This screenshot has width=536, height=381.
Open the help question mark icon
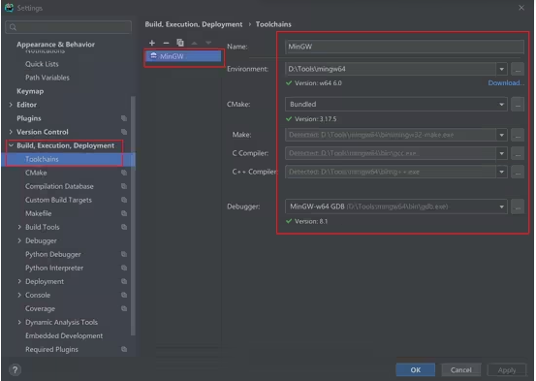click(15, 369)
